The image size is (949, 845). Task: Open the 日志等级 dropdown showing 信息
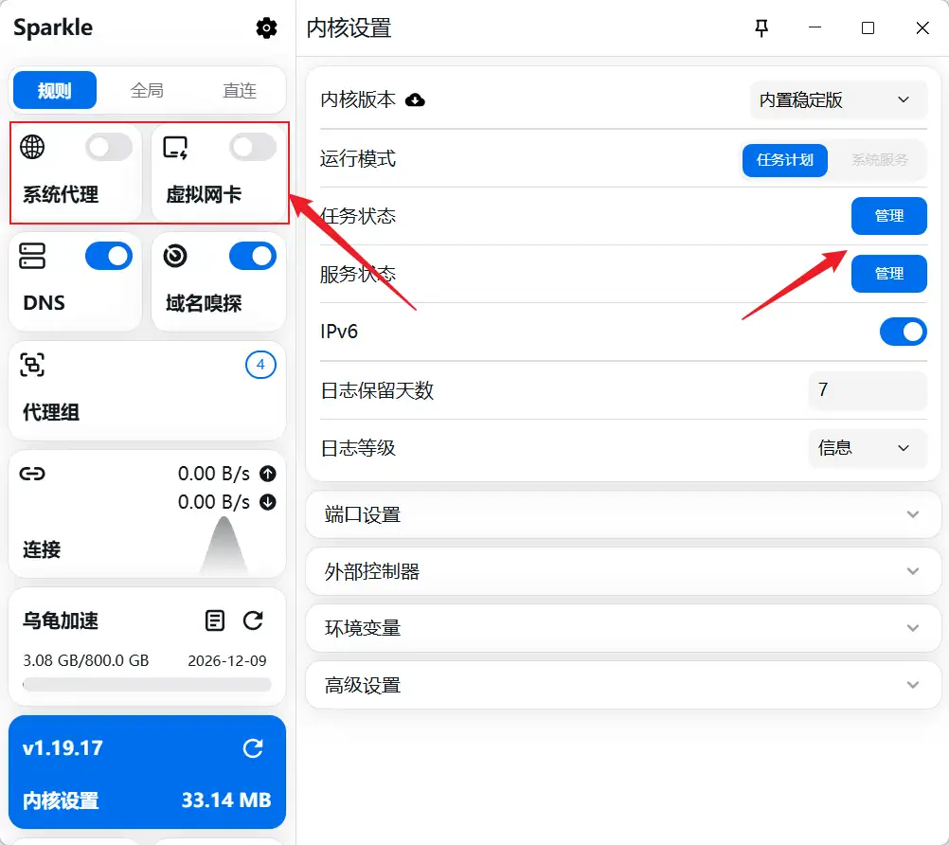[867, 448]
